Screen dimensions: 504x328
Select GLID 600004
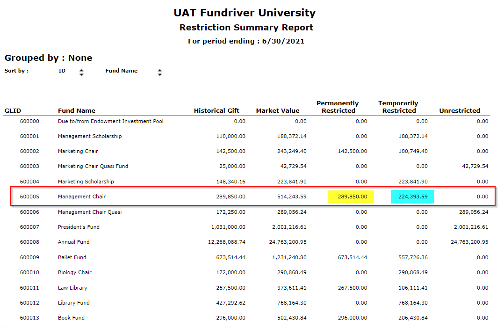(x=29, y=182)
